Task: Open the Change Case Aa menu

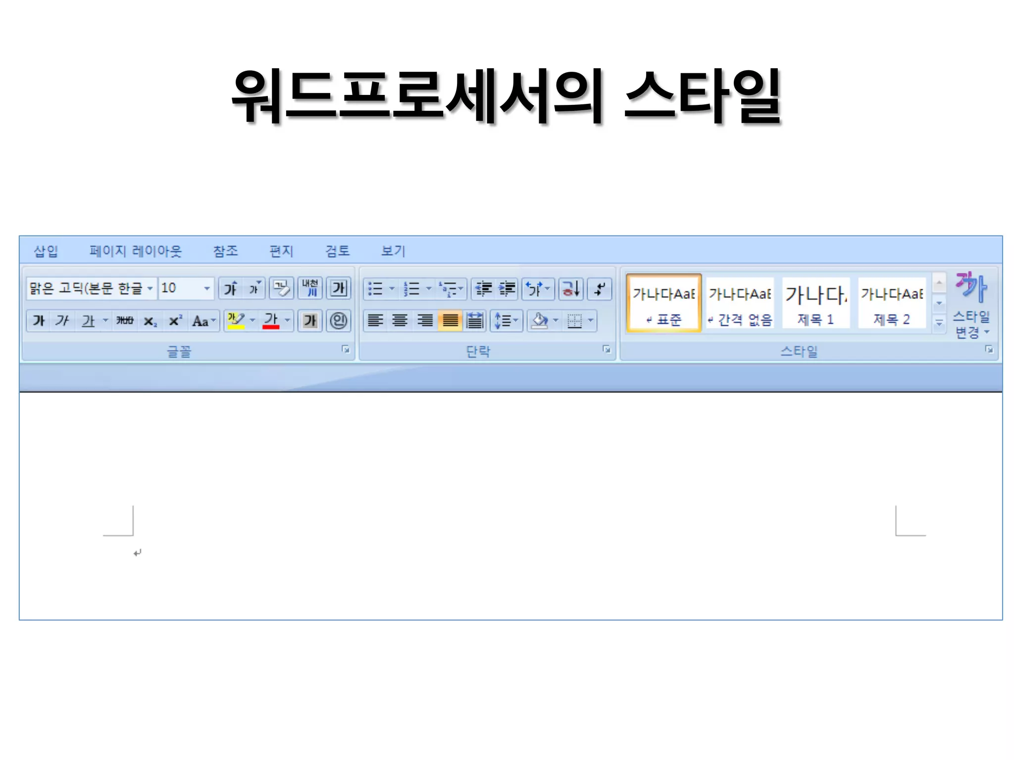Action: click(204, 321)
